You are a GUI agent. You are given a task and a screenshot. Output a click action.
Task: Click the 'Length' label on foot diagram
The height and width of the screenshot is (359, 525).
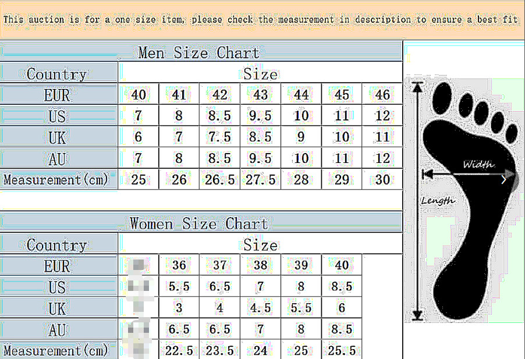click(438, 201)
